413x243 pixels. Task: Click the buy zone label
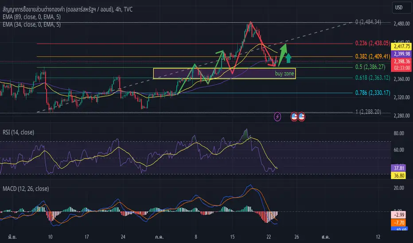pyautogui.click(x=284, y=73)
